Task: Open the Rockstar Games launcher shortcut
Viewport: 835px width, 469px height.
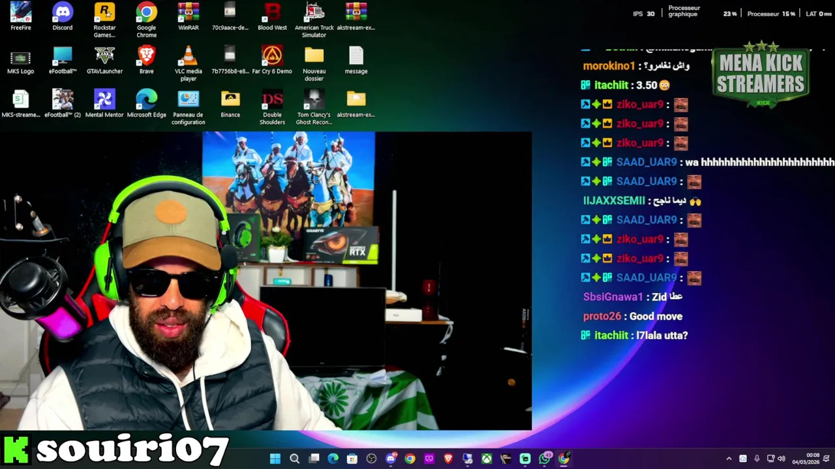Action: click(104, 20)
